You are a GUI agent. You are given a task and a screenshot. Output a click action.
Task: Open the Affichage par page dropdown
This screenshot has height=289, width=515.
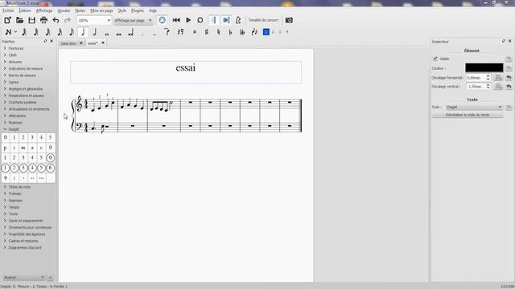point(133,20)
